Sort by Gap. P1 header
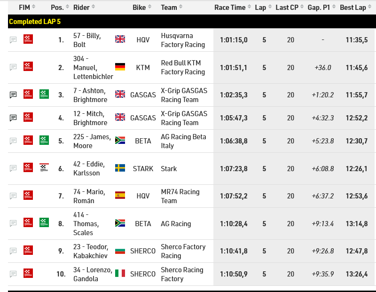The width and height of the screenshot is (376, 292). click(321, 8)
